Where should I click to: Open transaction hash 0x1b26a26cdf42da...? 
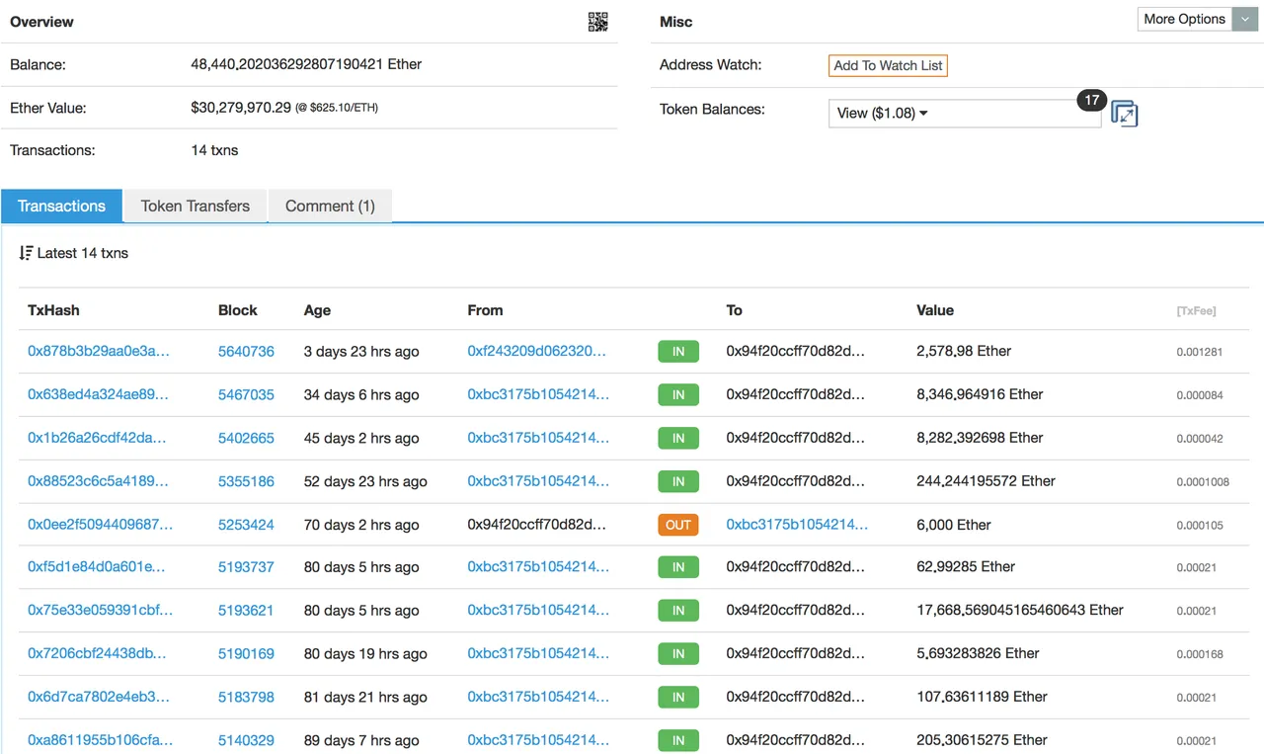[97, 438]
